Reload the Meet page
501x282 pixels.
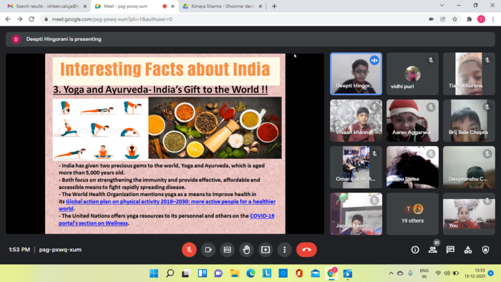(31, 19)
